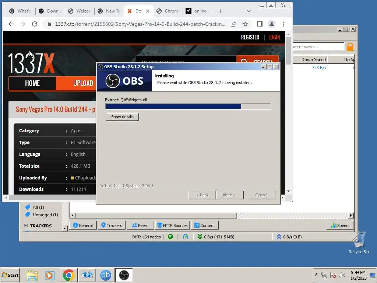Open the Chrome side panel icon
Screen dimensions: 377x283
coord(260,24)
